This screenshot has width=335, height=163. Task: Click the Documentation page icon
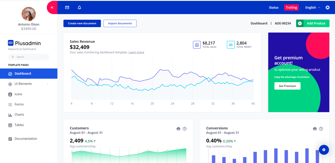(x=10, y=139)
